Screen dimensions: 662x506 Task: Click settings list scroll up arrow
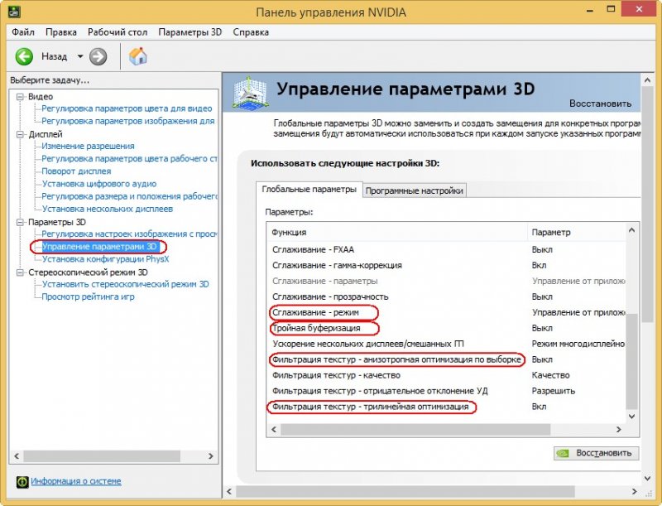(631, 230)
